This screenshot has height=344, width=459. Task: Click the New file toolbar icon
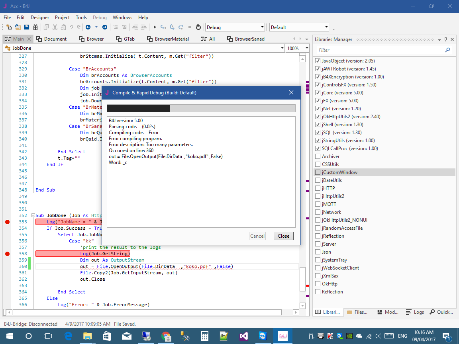tap(8, 27)
